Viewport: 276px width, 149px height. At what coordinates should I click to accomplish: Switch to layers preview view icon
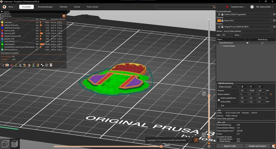tap(14, 143)
